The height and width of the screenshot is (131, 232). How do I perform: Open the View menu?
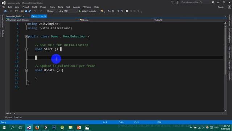click(17, 7)
